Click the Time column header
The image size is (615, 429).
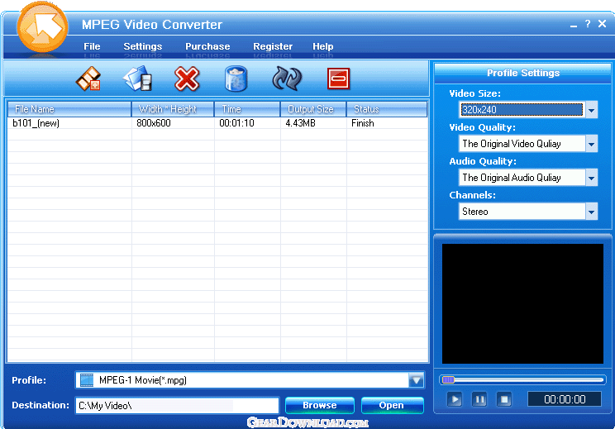tap(247, 109)
